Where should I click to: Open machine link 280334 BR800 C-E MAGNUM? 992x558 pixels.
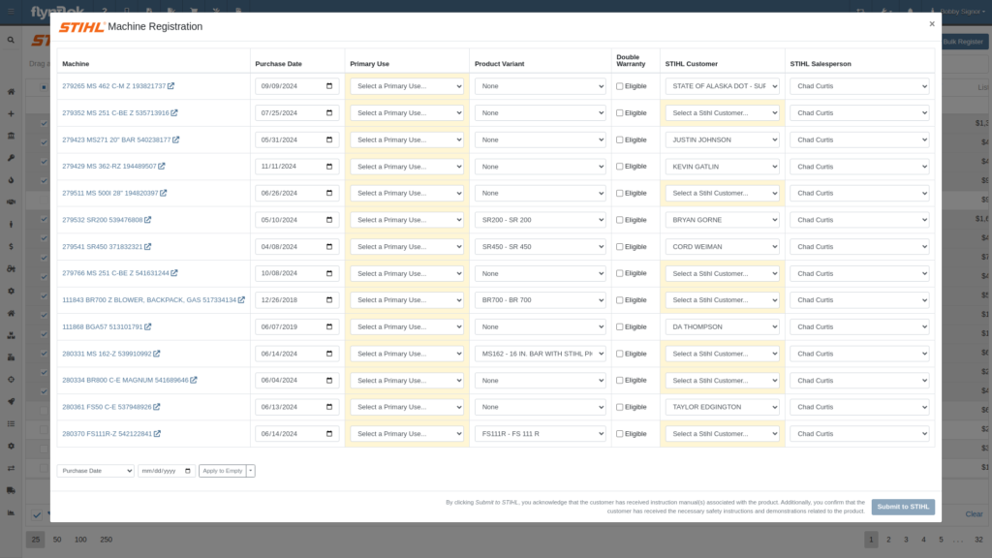pyautogui.click(x=125, y=380)
